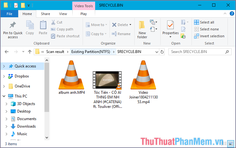This screenshot has width=236, height=148.
Task: Open Music in navigation pane
Action: (22, 134)
